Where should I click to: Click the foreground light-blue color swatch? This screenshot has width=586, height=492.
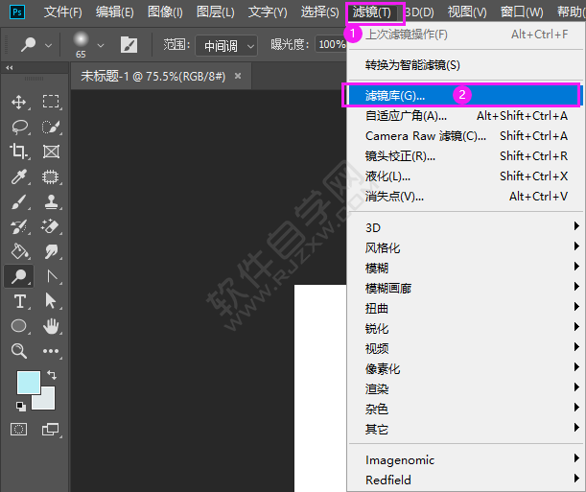(29, 382)
